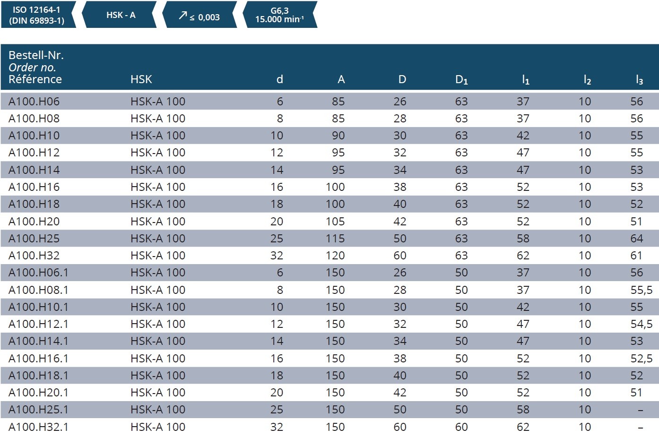Click l2 value 10 in A100.H14 row
Viewport: 659px width, 446px height.
click(x=585, y=170)
